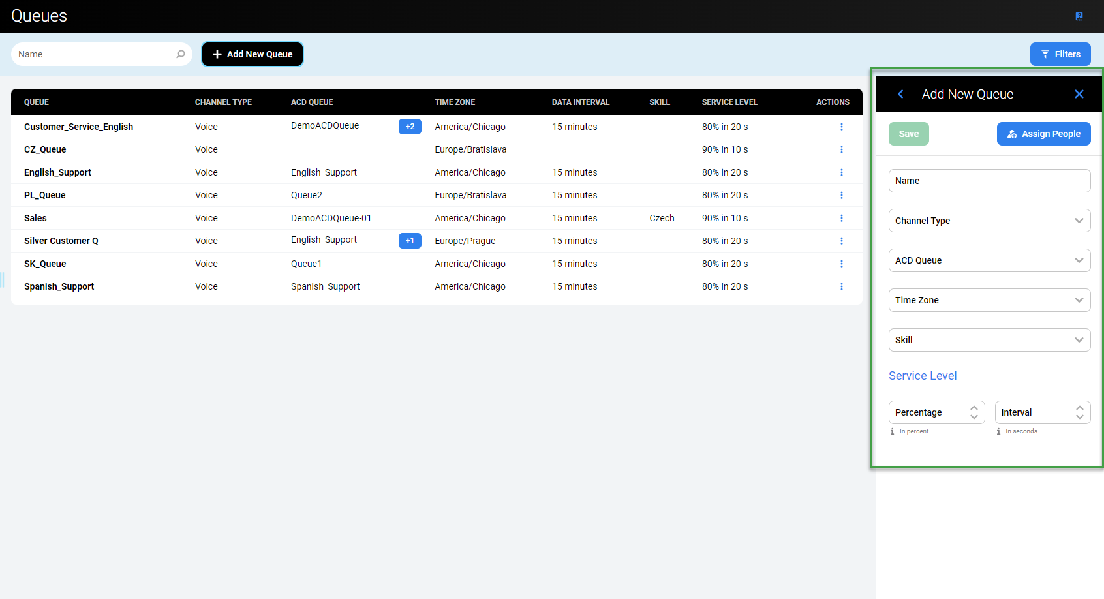Sort table by Service Level column header
Screen dimensions: 1104x599
click(x=729, y=102)
